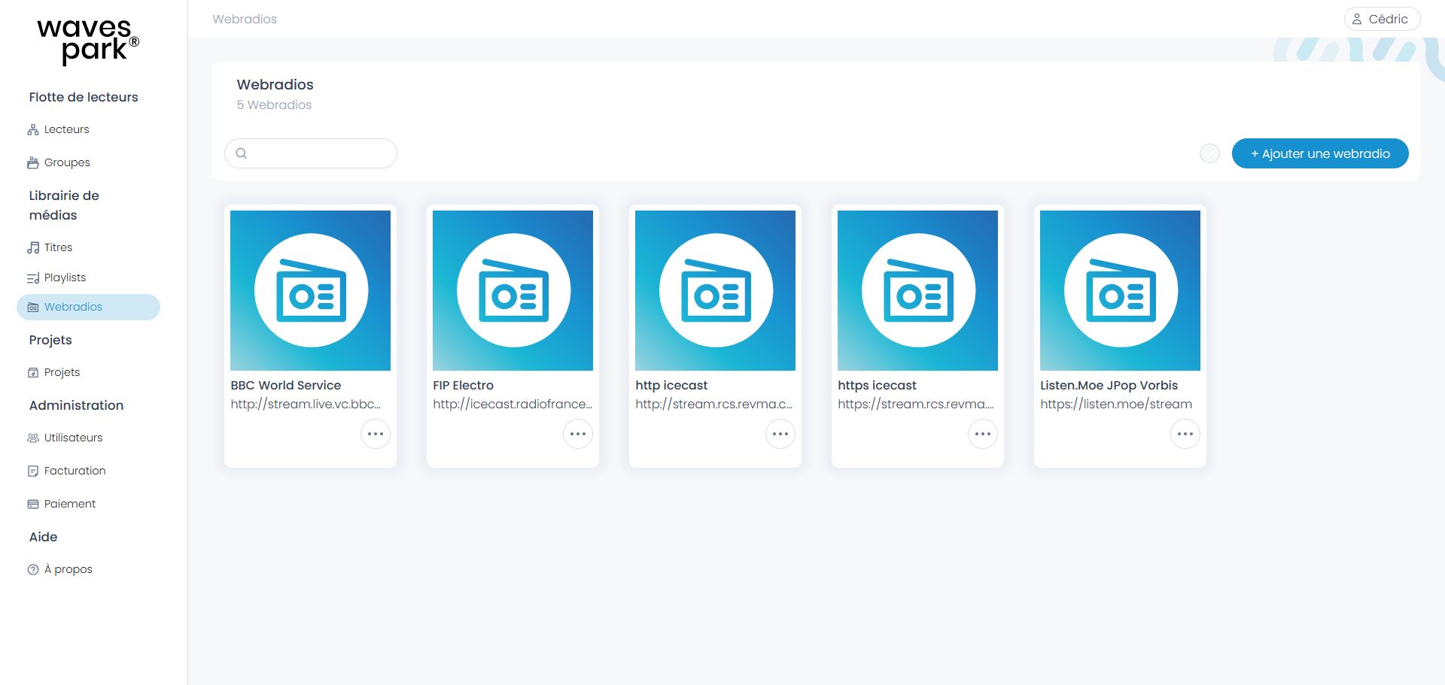Click the Flotte de lecteurs heading

[x=84, y=97]
